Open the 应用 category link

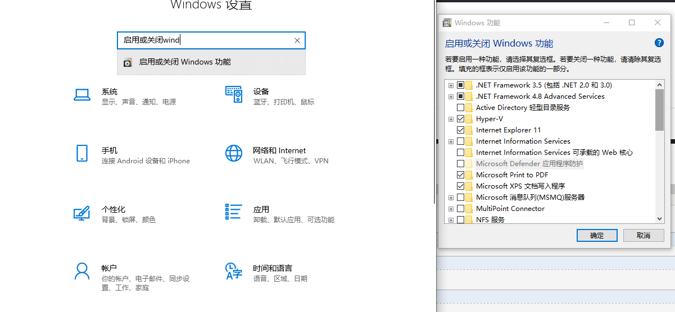[x=261, y=209]
